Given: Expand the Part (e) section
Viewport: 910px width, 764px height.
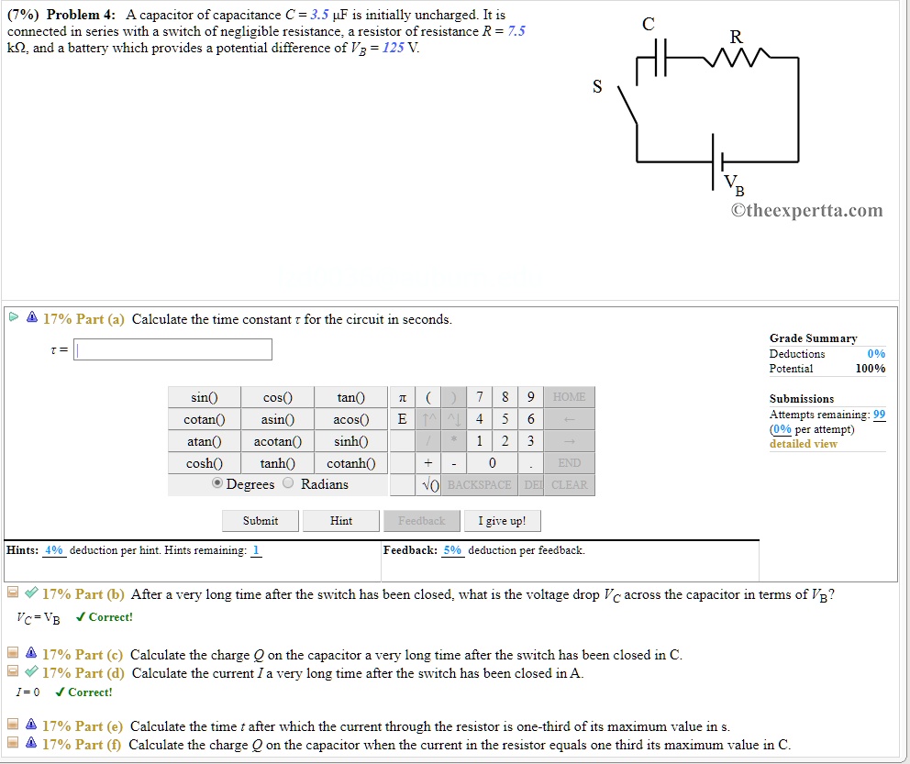Looking at the screenshot, I should (x=13, y=725).
